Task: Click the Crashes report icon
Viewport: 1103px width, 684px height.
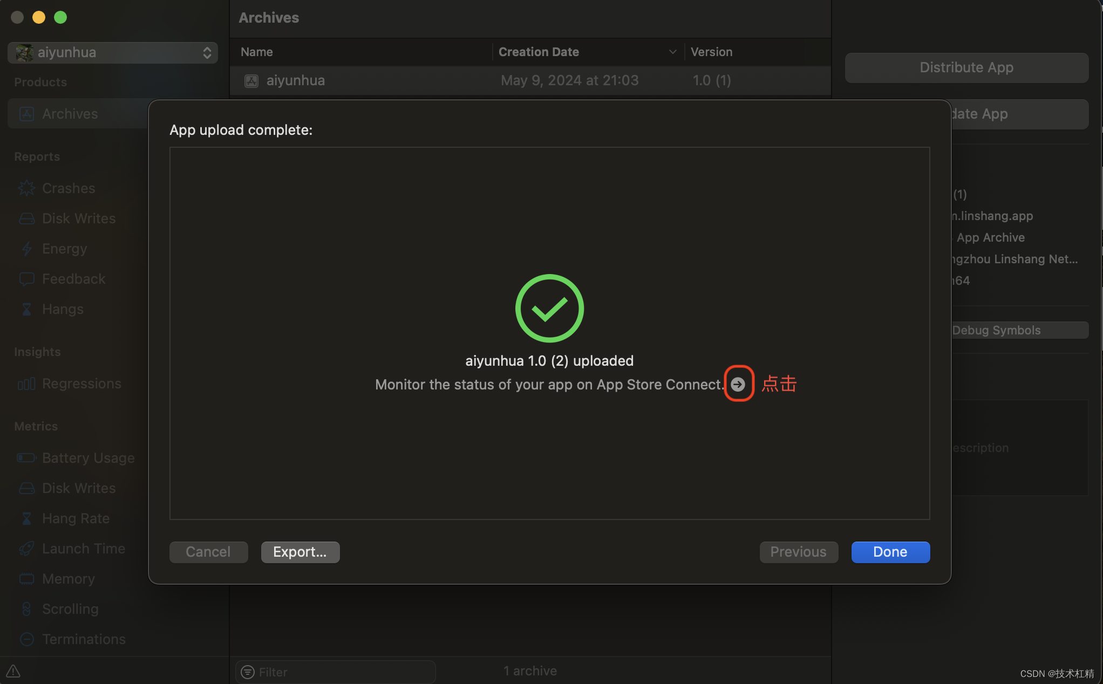Action: pos(26,188)
